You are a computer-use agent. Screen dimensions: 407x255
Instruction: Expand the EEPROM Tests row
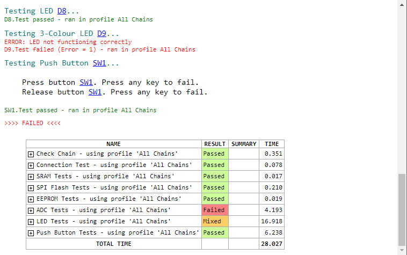(x=31, y=199)
